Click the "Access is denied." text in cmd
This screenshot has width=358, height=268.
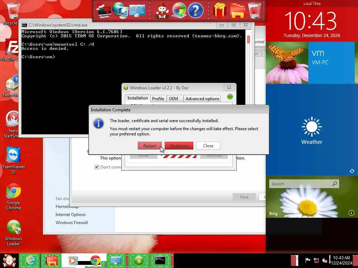click(x=45, y=49)
